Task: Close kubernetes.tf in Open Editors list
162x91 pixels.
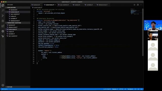Action: [x=8, y=12]
